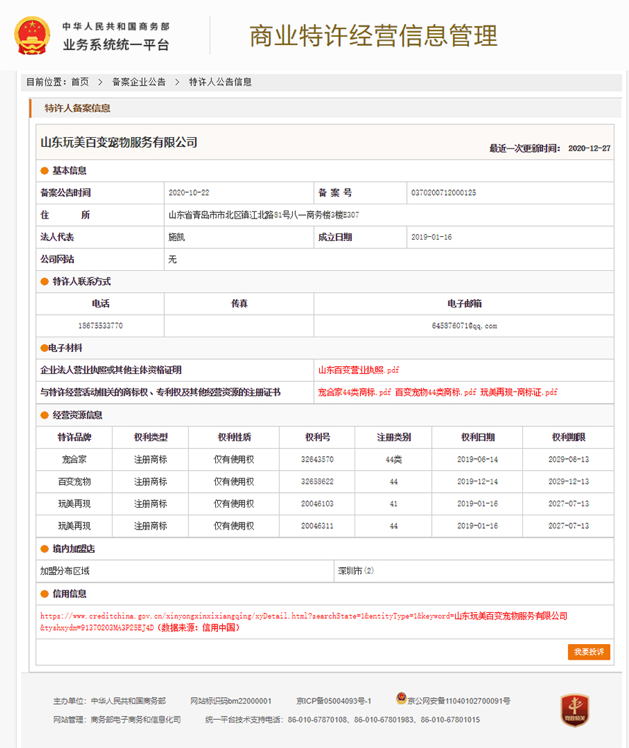The width and height of the screenshot is (629, 748).
Task: Go to 首页 in the breadcrumb
Action: 80,82
